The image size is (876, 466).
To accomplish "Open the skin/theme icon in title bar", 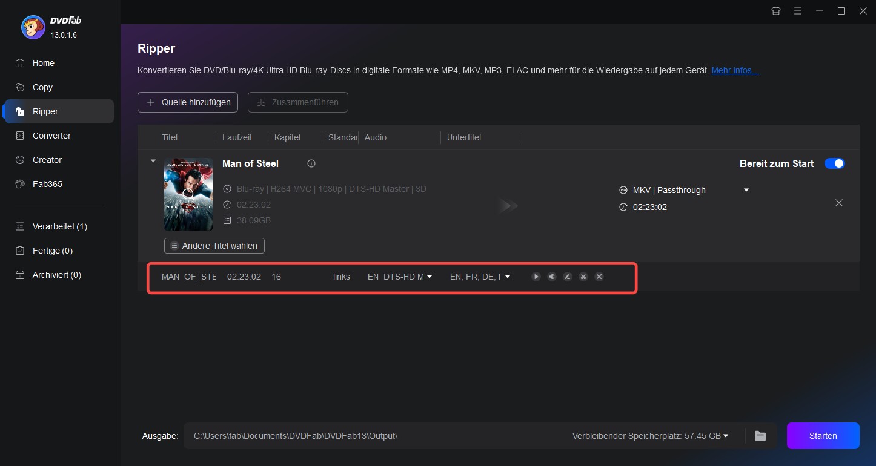I will click(776, 11).
